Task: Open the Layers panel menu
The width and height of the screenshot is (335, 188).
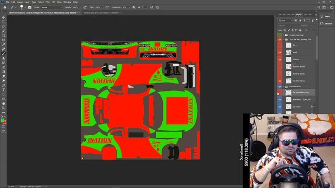Action: click(316, 15)
